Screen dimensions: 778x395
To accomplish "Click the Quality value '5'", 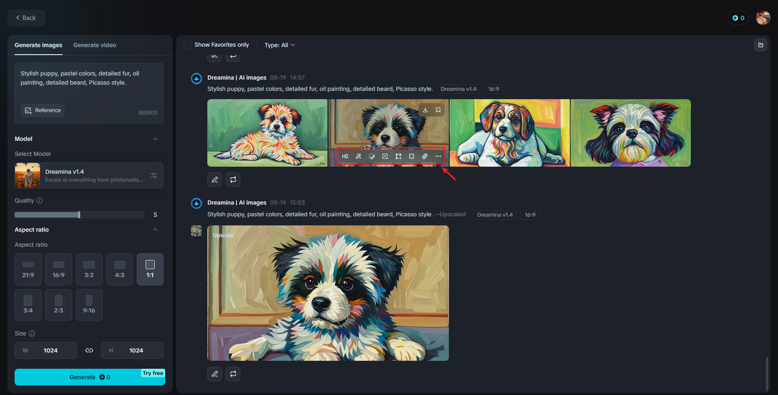I will (x=155, y=215).
